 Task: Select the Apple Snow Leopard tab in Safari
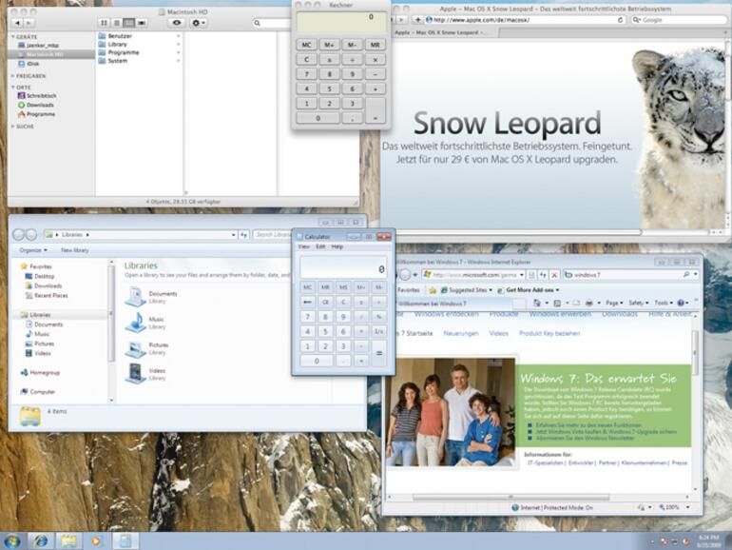pyautogui.click(x=441, y=32)
